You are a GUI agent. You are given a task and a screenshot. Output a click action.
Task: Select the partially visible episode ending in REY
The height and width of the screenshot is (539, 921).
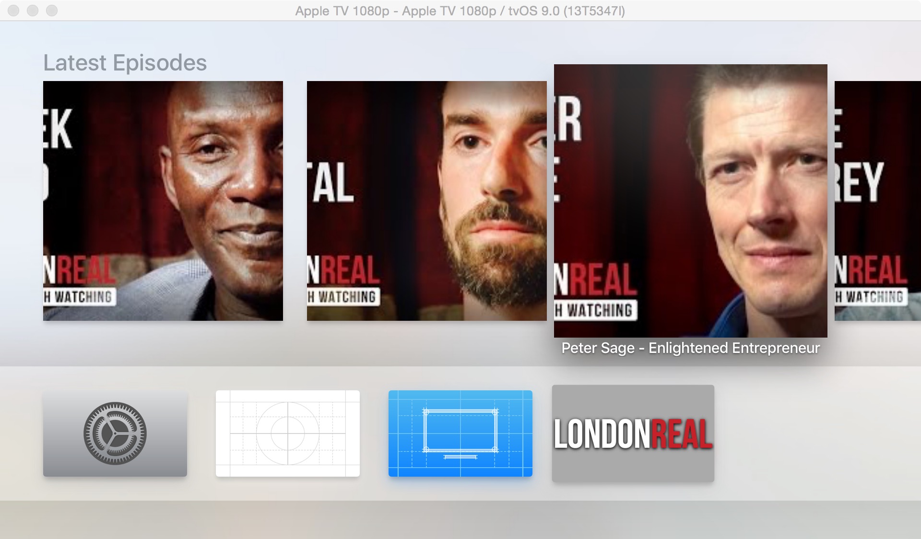click(x=878, y=201)
